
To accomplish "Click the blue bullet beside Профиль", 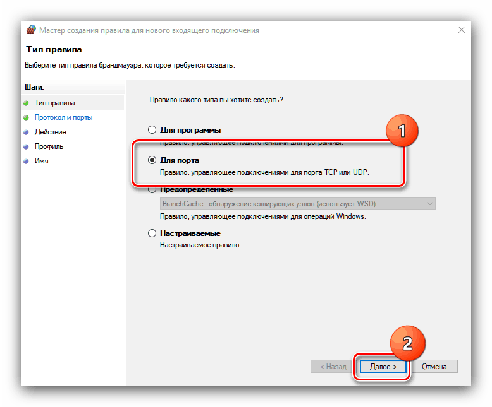I will coord(27,146).
